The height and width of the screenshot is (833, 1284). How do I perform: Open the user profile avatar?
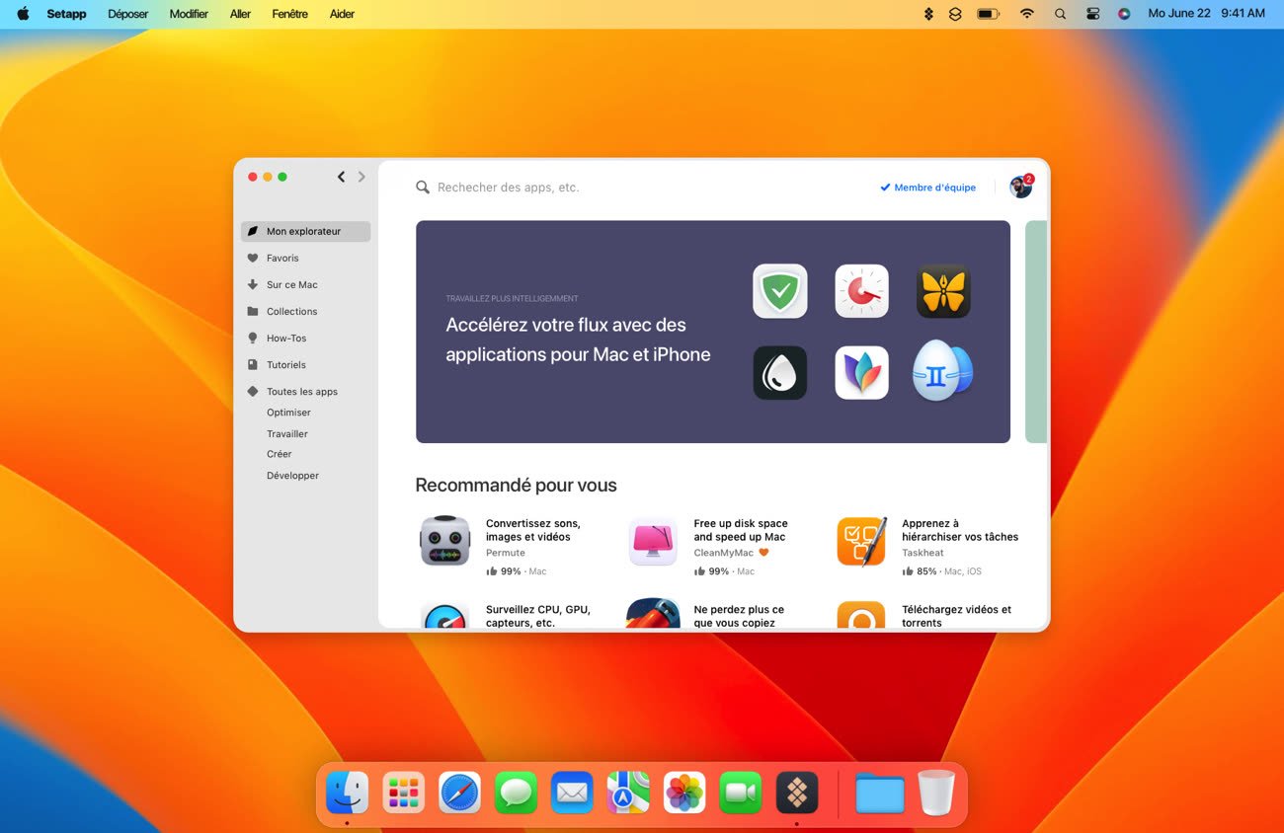click(1020, 187)
